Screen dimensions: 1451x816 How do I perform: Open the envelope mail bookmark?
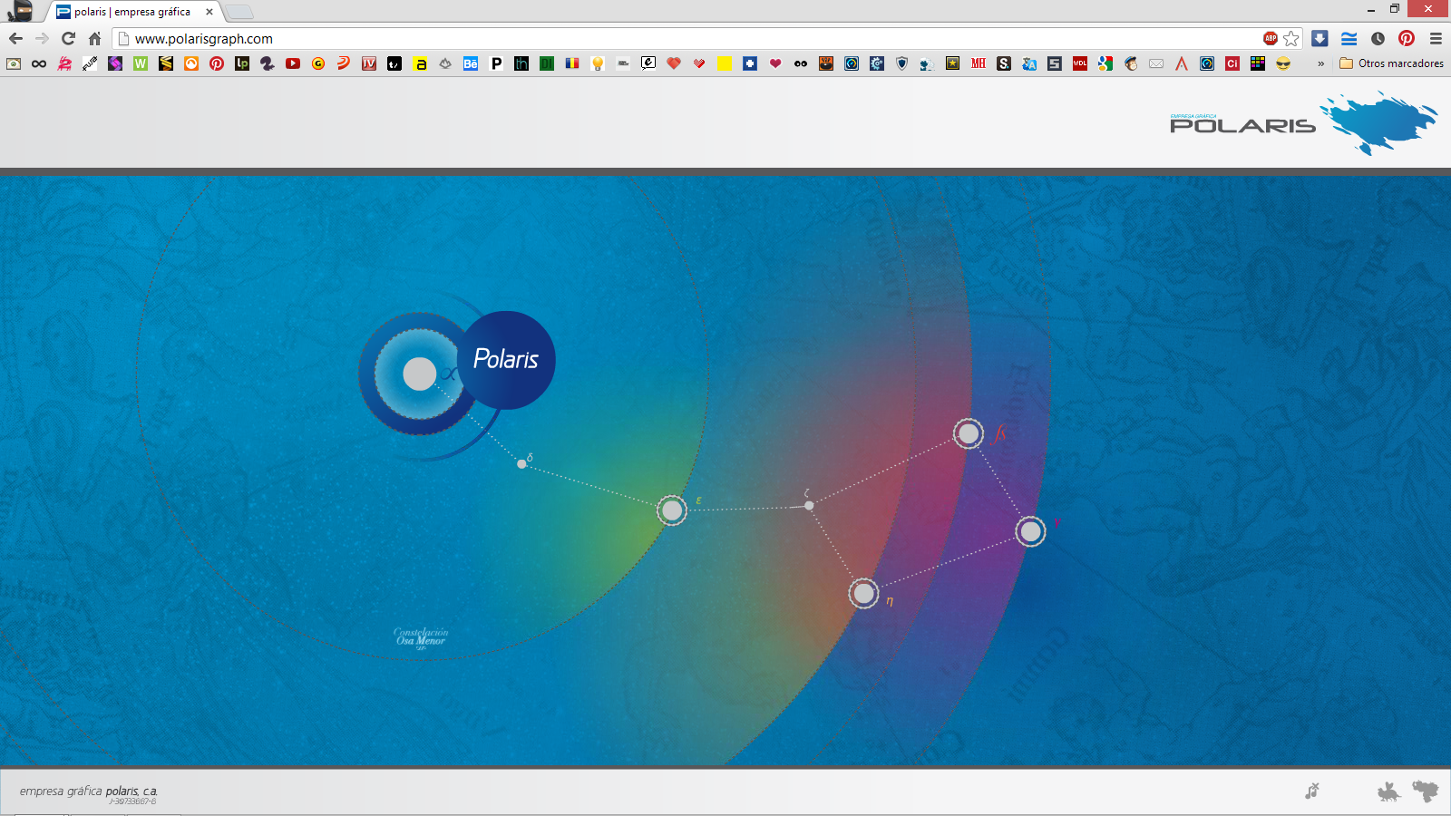point(1156,63)
